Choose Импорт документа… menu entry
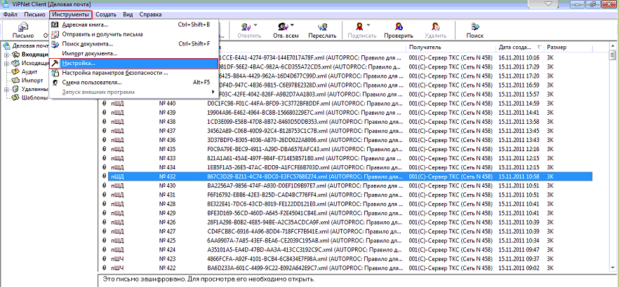The height and width of the screenshot is (287, 619). point(134,53)
